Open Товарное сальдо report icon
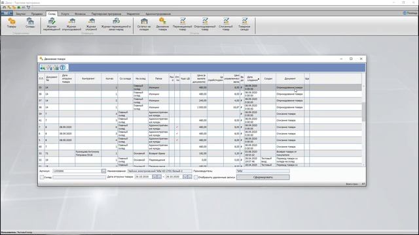Image resolution: width=419 pixels, height=235 pixels. 244,24
